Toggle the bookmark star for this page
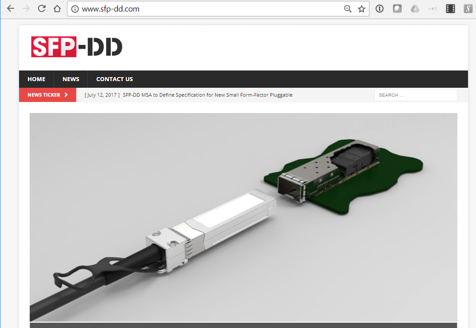The width and height of the screenshot is (476, 328). pos(362,8)
